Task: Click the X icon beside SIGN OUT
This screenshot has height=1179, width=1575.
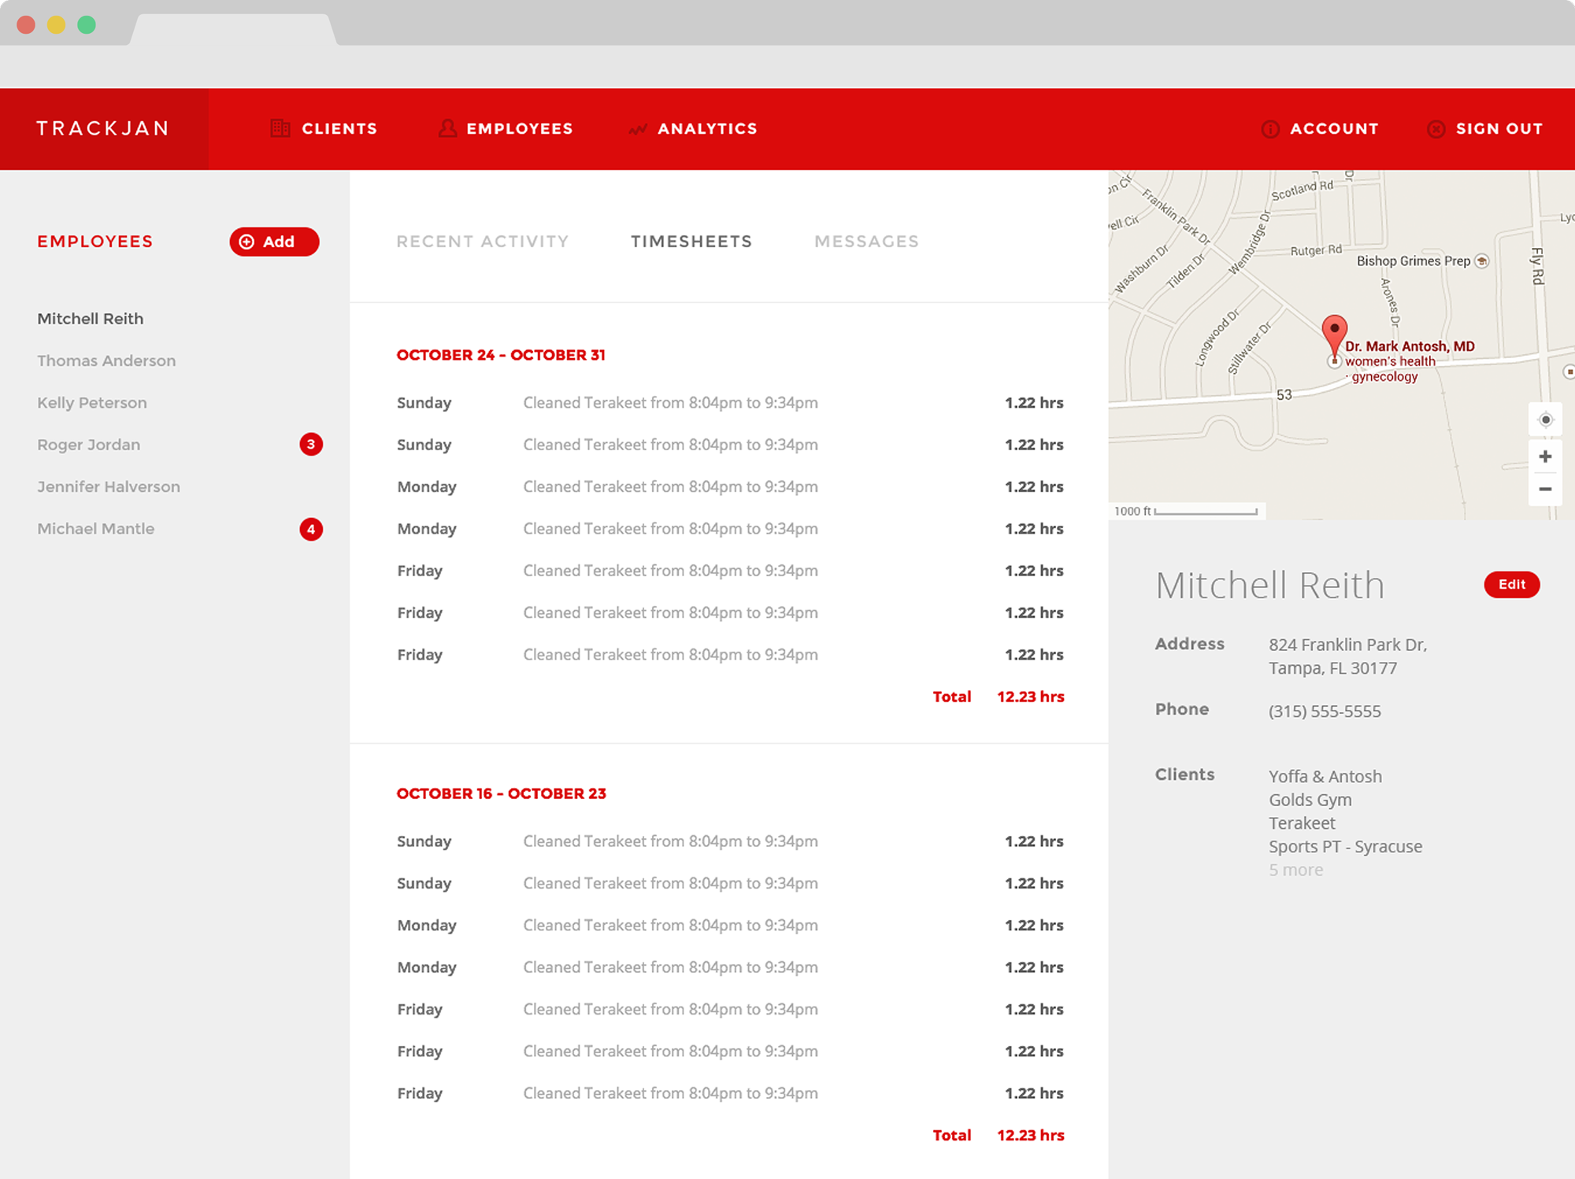Action: tap(1437, 128)
